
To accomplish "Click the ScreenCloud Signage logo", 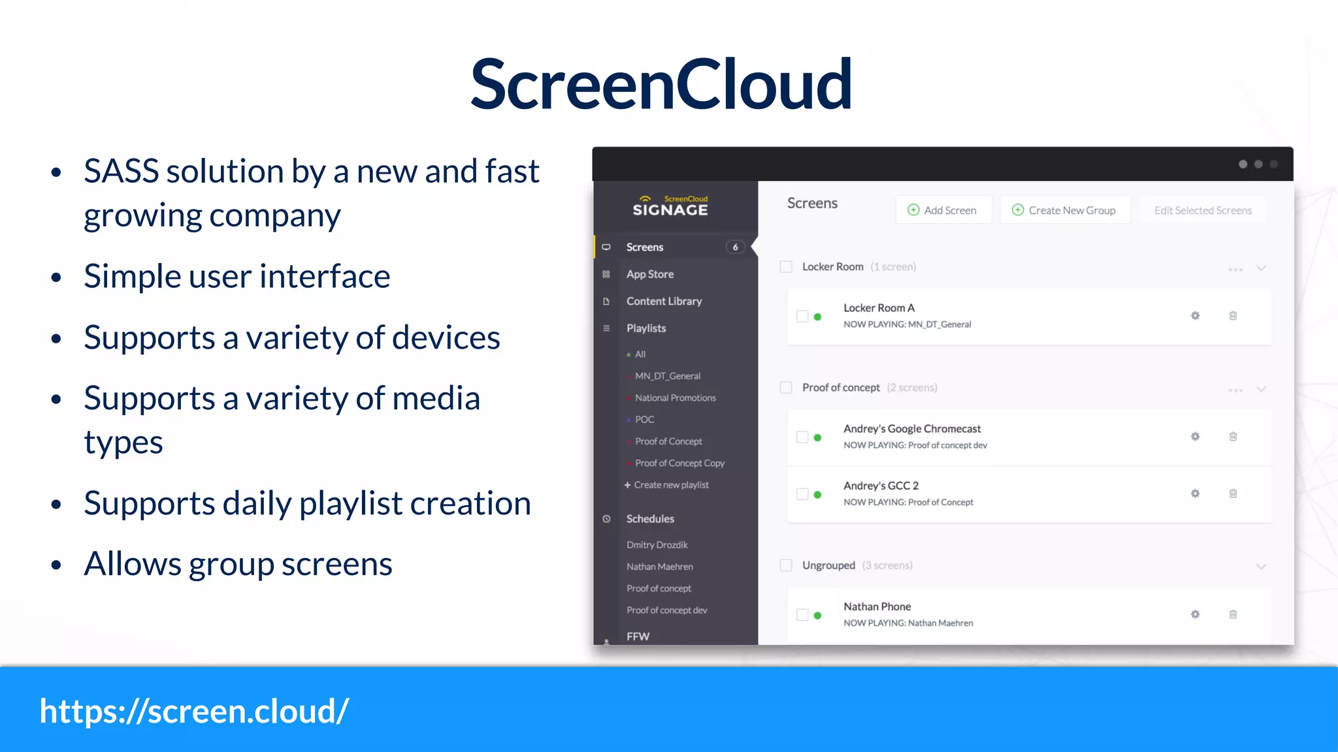I will (x=670, y=206).
